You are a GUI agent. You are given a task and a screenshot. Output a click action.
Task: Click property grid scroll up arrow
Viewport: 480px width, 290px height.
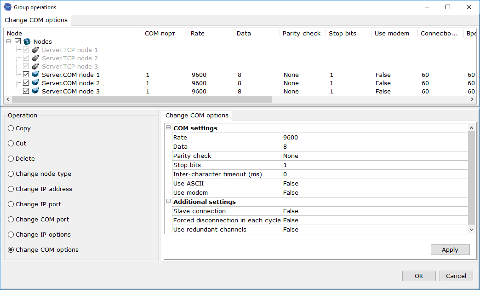471,128
